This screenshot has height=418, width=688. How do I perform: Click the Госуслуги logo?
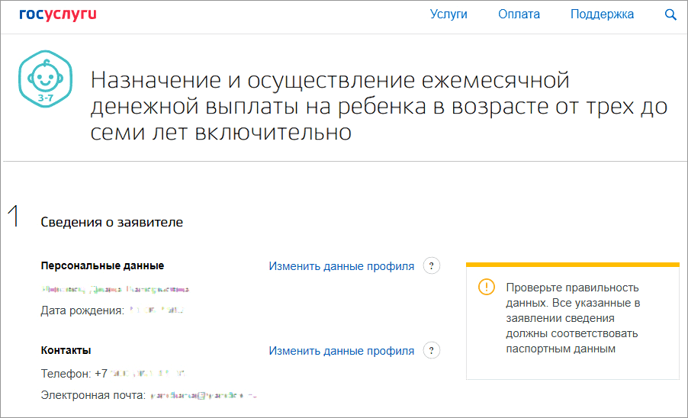tap(57, 14)
